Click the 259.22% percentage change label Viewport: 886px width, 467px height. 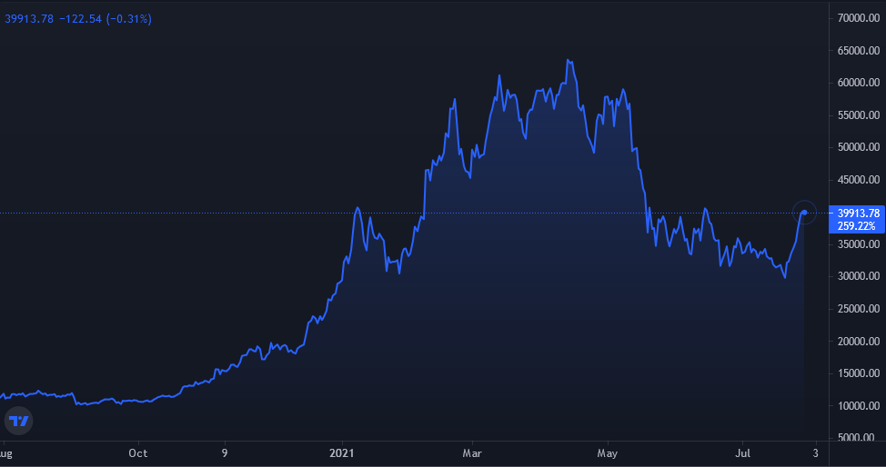(857, 226)
